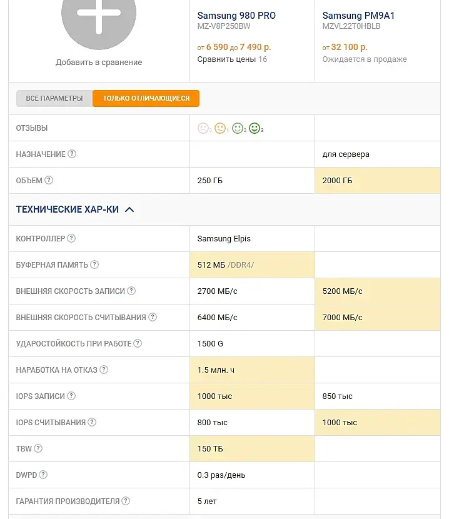Click the ТЕХНИЧЕСКИЕ ХАР-КИ section heading
Viewport: 459px width, 519px height.
tap(68, 209)
